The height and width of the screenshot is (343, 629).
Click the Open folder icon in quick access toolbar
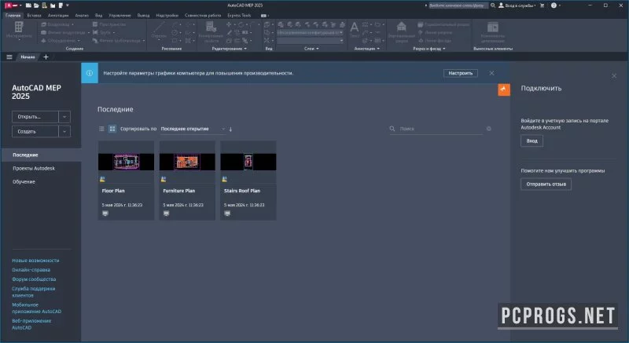(x=36, y=5)
